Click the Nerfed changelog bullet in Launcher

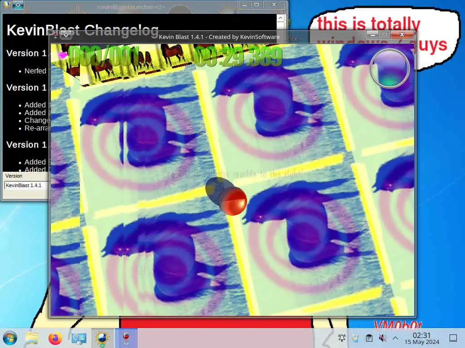35,71
